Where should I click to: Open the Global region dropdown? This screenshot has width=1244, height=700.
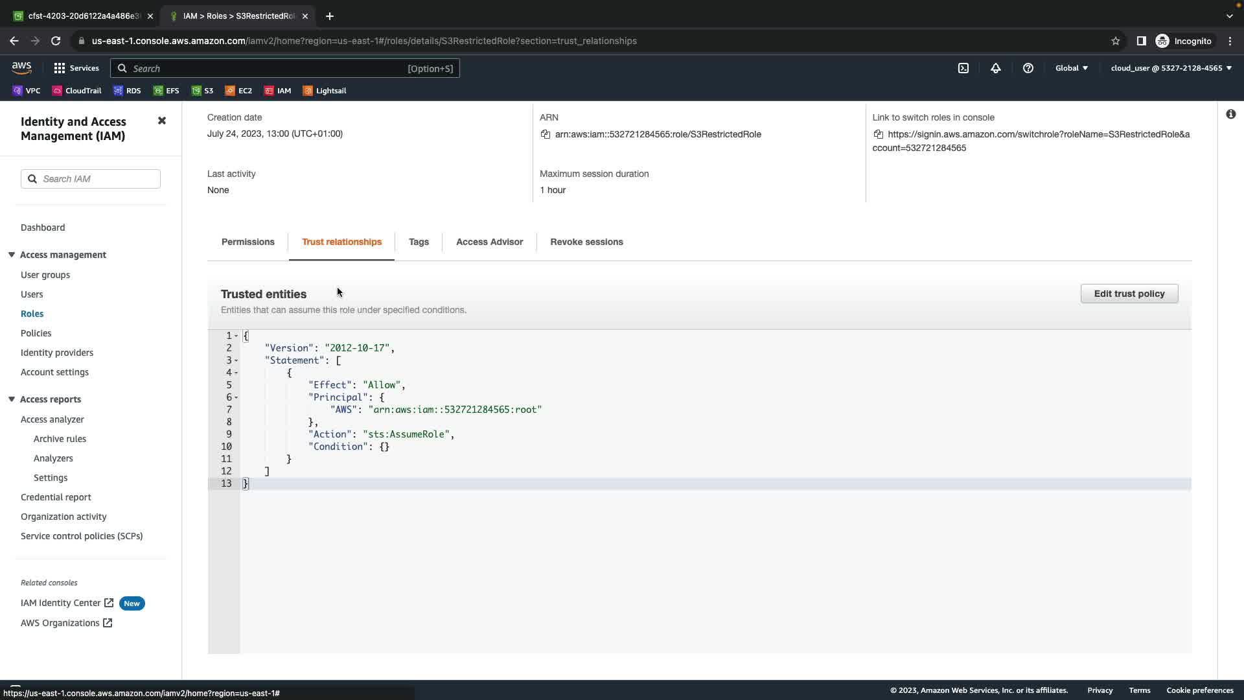(1071, 68)
